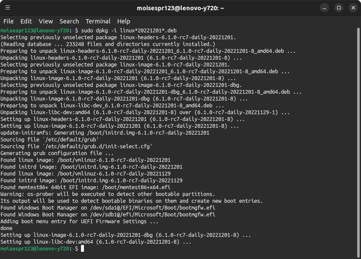Close the terminal window
Screen dimensions: 361x259
pos(353,8)
